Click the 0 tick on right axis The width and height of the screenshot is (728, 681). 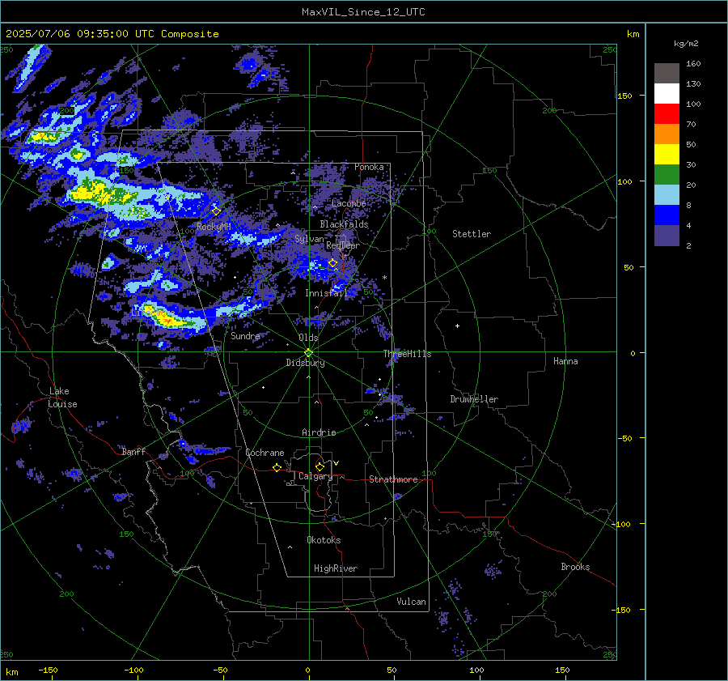(633, 353)
